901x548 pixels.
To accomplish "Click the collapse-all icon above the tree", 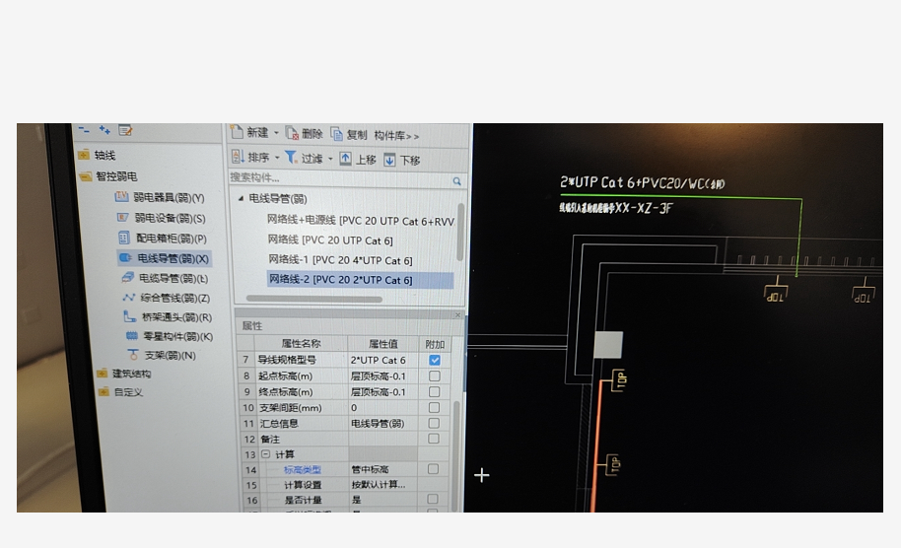I will pos(85,130).
